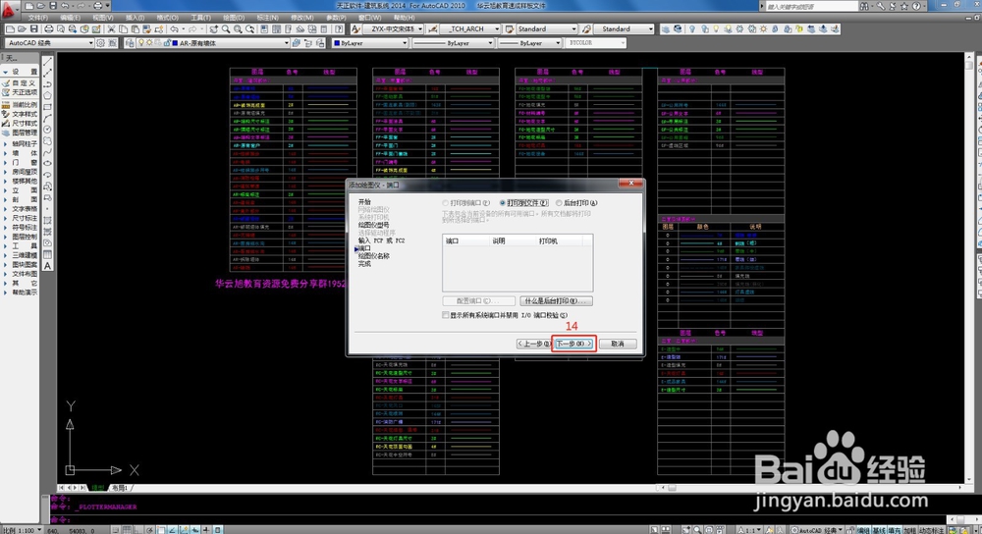Open the Dimension Style manager icon
The height and width of the screenshot is (534, 982).
click(x=433, y=29)
